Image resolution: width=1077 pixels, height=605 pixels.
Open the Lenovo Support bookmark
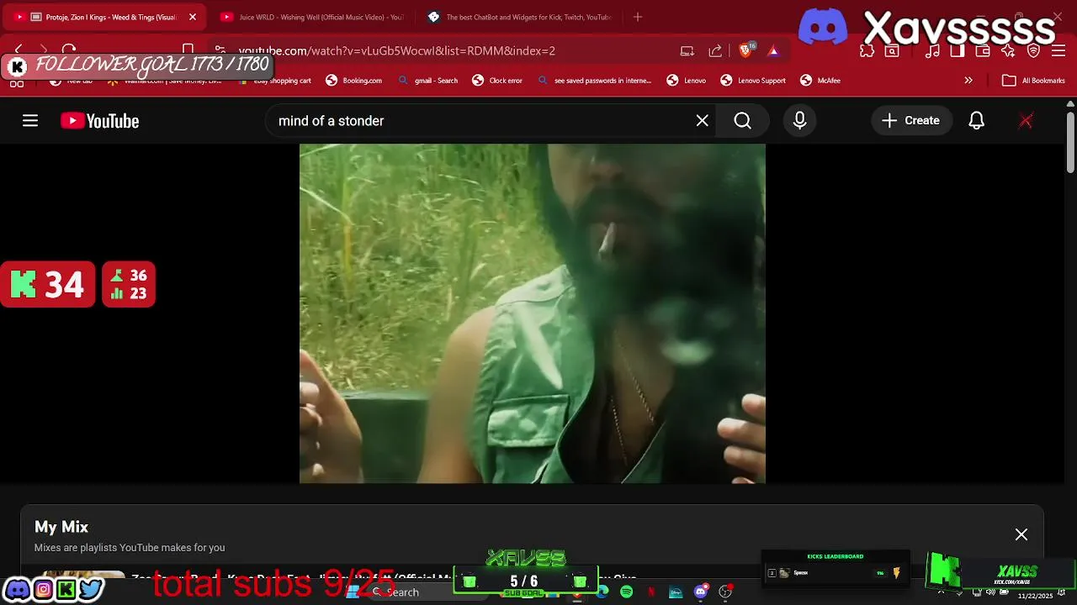pyautogui.click(x=753, y=81)
